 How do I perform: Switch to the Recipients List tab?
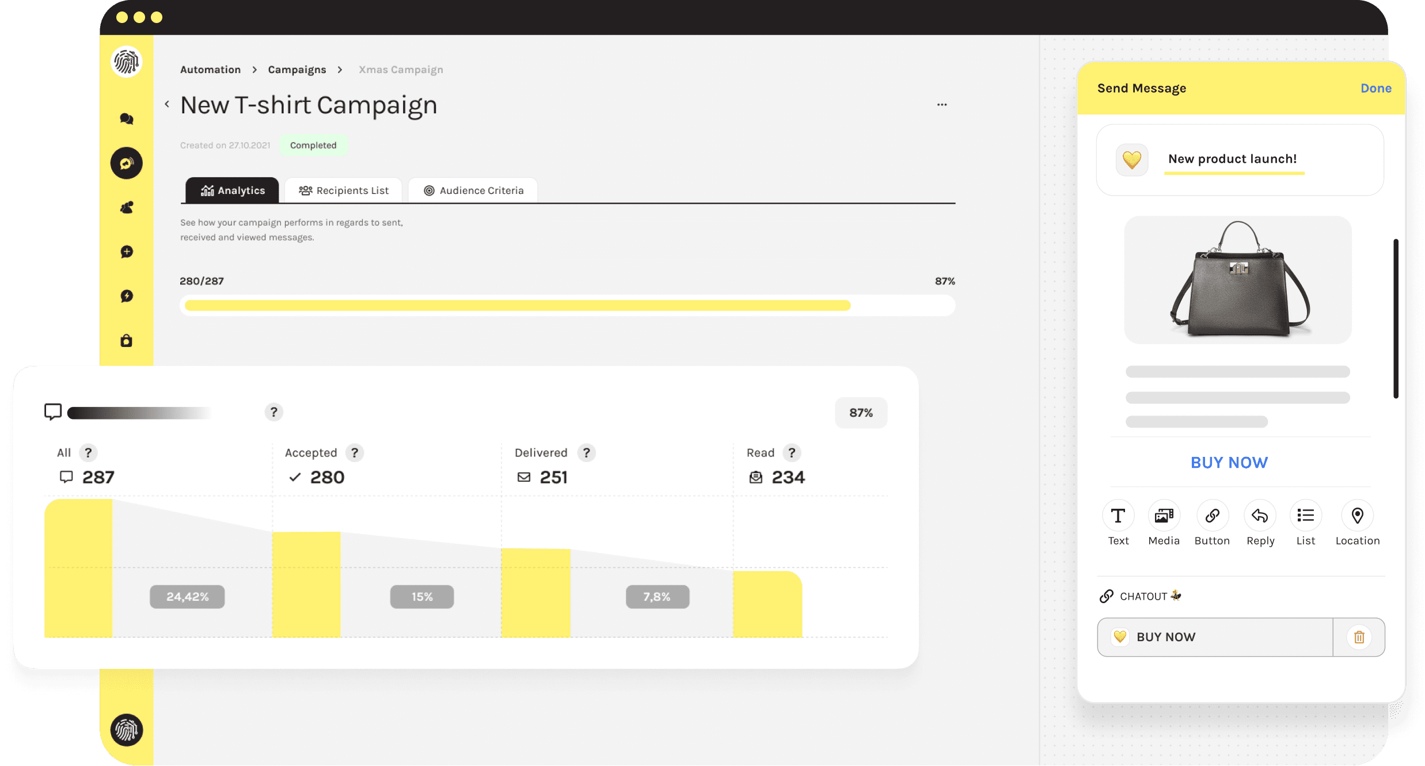344,190
